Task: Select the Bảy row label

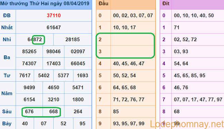Action: [x=7, y=123]
